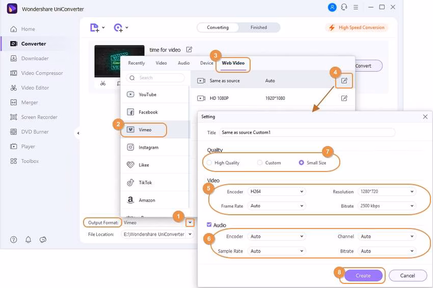
Task: Select TikTok in the format list
Action: (155, 183)
